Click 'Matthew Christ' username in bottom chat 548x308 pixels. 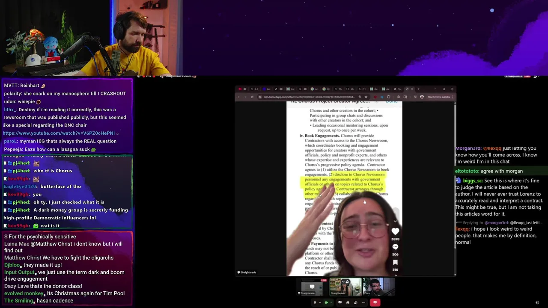point(23,258)
